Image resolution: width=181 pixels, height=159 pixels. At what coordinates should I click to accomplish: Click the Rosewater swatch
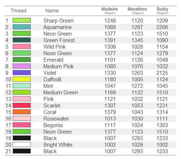22,118
